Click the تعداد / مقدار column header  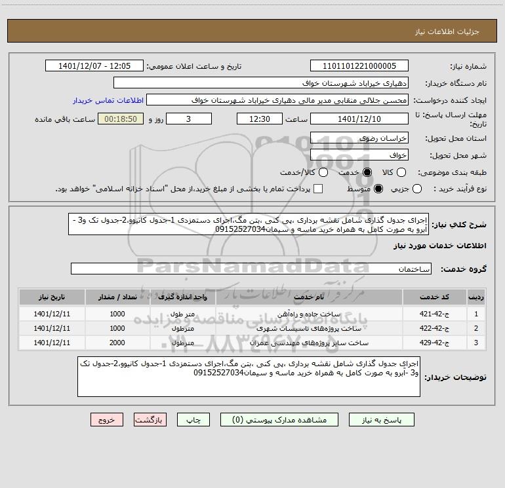point(117,297)
